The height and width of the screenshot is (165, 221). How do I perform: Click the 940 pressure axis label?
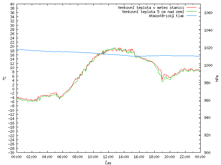207,118
